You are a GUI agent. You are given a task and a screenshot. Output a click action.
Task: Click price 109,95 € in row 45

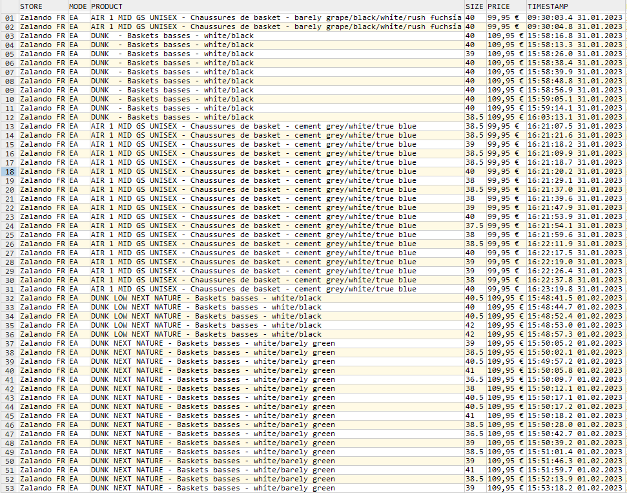pos(506,415)
